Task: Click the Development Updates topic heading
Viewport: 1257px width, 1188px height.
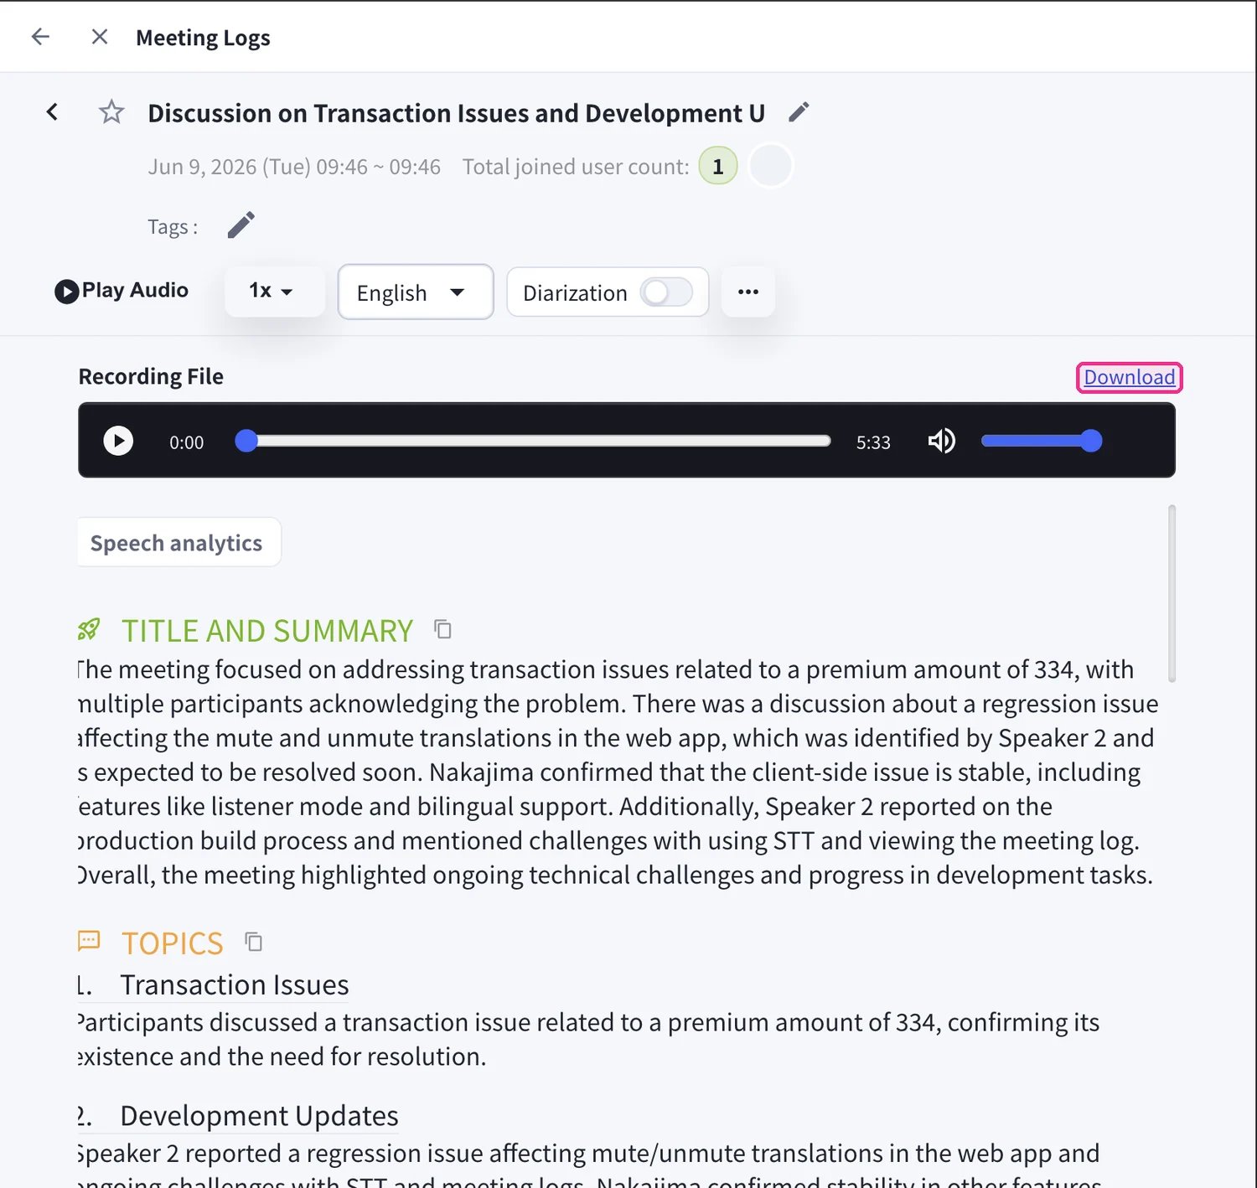Action: click(259, 1116)
